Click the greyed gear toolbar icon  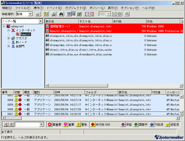[120, 14]
